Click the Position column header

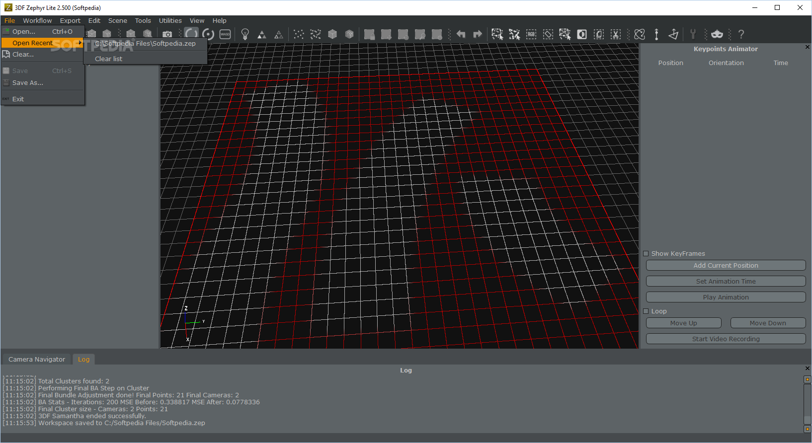[x=671, y=63]
